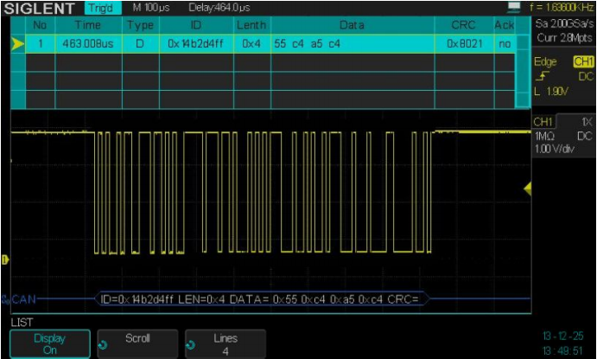This screenshot has width=597, height=359.
Task: Click the Lenth column header
Action: coord(251,25)
